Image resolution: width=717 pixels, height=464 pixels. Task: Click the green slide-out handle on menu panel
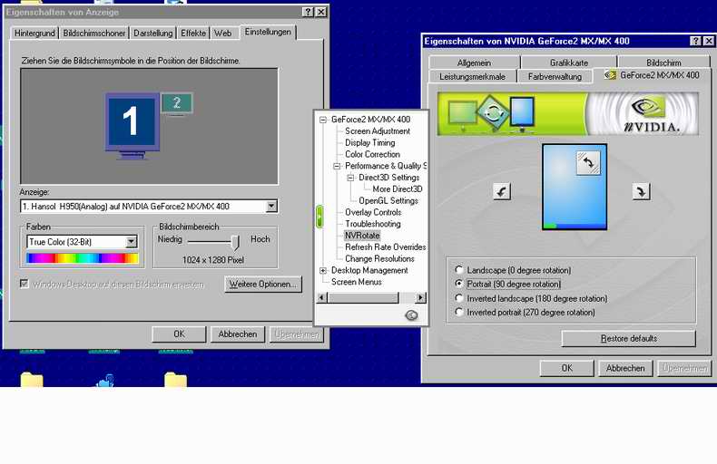tap(319, 217)
